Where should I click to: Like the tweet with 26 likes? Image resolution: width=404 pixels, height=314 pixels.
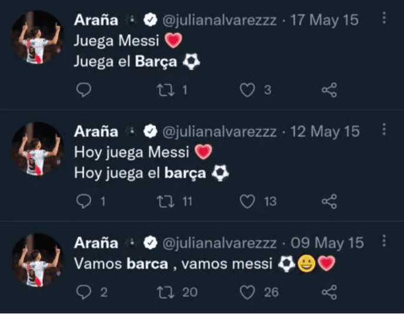[248, 292]
